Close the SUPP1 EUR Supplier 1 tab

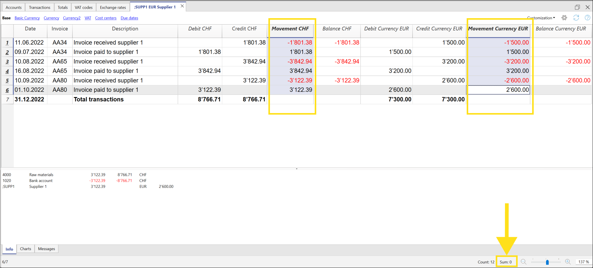pos(182,6)
